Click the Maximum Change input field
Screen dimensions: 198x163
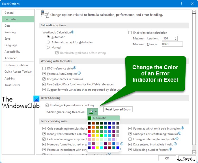(172, 44)
